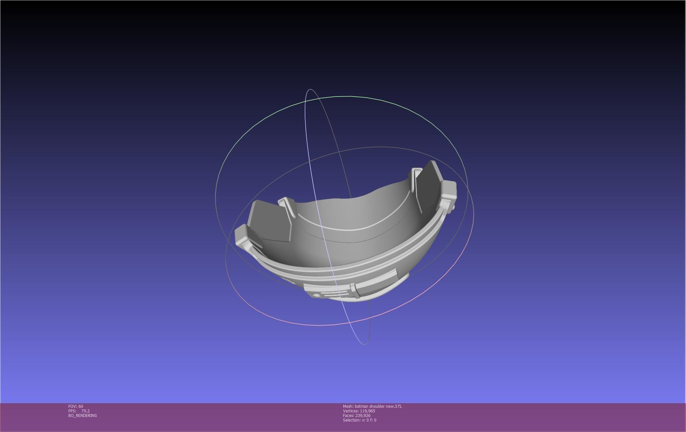686x432 pixels.
Task: Click the 'Faces: 239,926' info line
Action: 357,416
